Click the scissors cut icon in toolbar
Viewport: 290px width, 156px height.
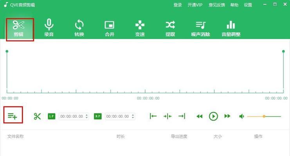(x=37, y=116)
